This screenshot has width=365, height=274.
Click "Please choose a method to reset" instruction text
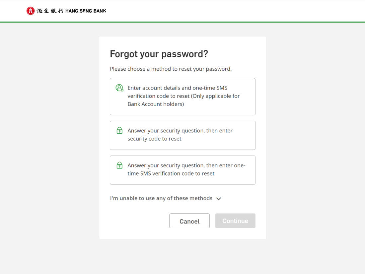(171, 69)
